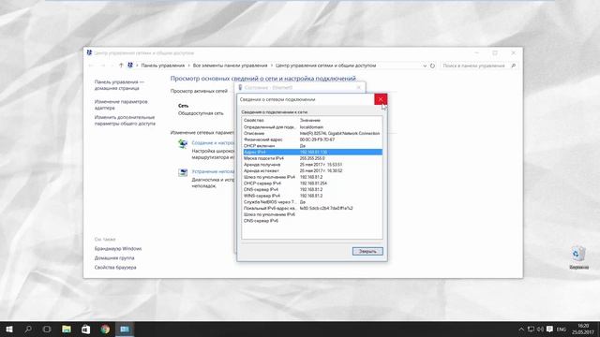Expand chevron after Панель управления breadcrumb
Viewport: 600px width, 337px height.
click(188, 66)
